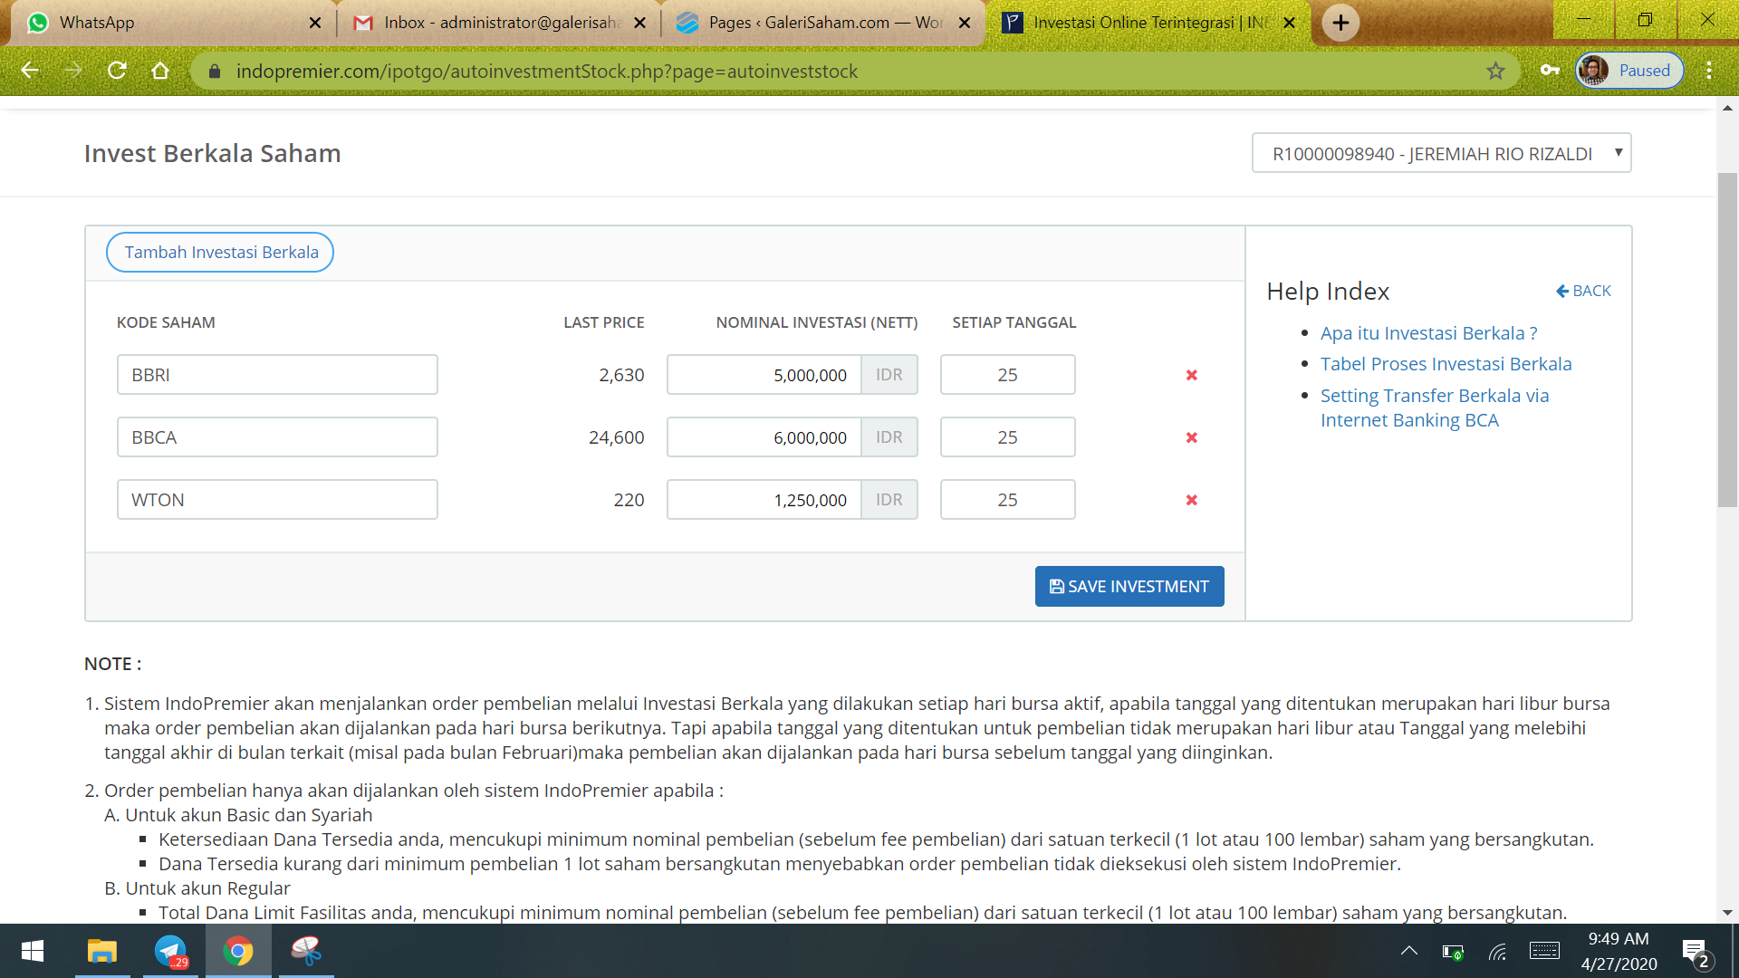Edit the WTON stock code field
Viewport: 1739px width, 978px height.
click(x=277, y=500)
